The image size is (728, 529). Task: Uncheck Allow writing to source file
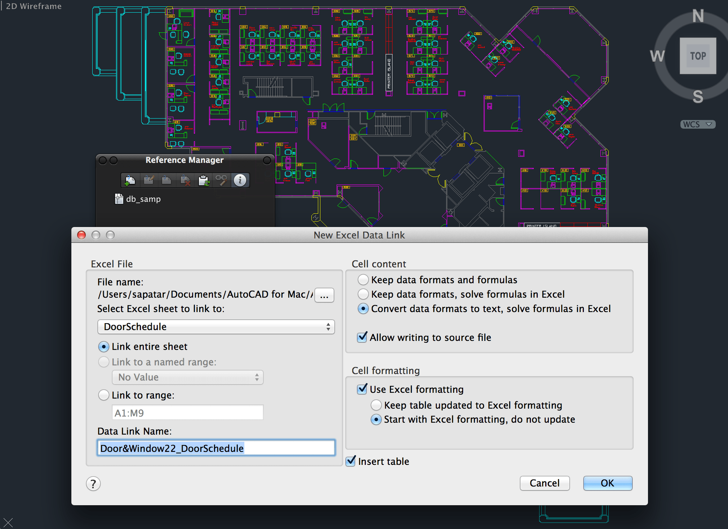point(362,337)
